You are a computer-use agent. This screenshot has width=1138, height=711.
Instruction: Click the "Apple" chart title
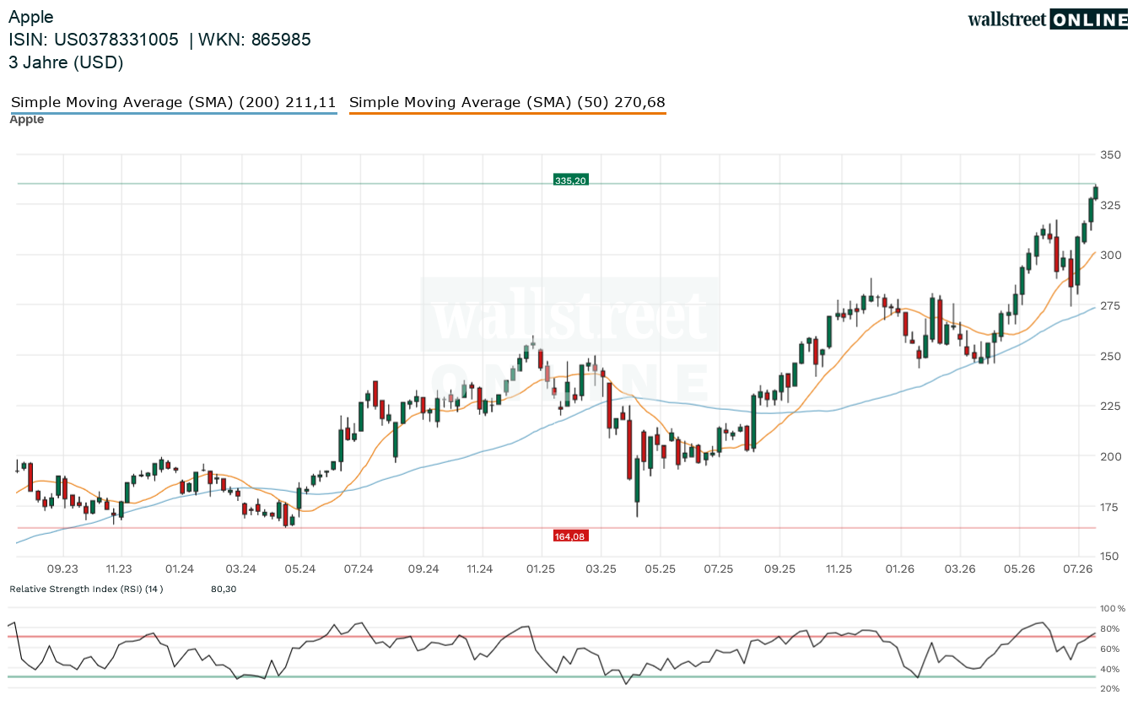click(31, 17)
